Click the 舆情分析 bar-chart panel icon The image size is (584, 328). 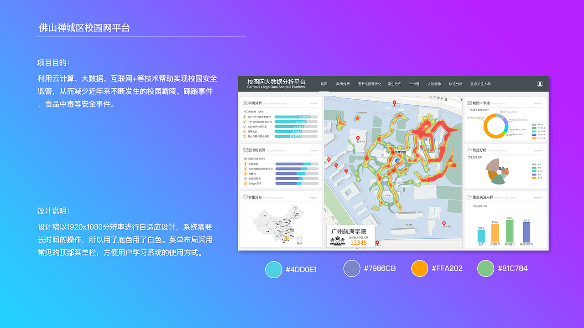tap(245, 102)
